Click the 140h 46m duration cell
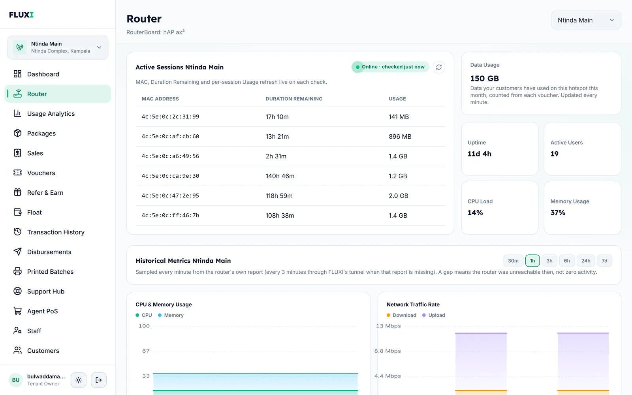 click(280, 176)
